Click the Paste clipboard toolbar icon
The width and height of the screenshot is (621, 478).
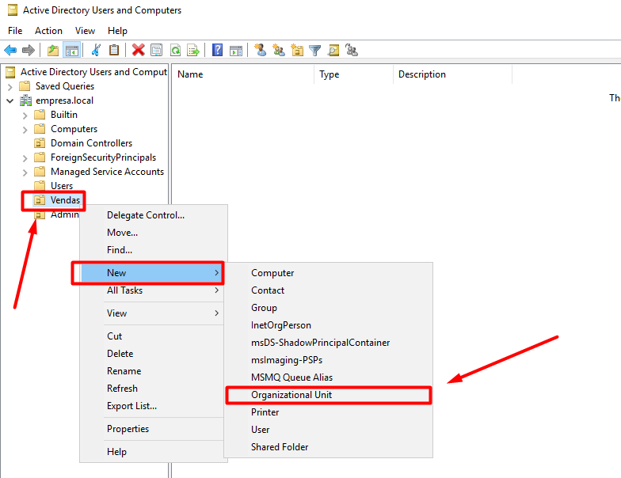114,50
